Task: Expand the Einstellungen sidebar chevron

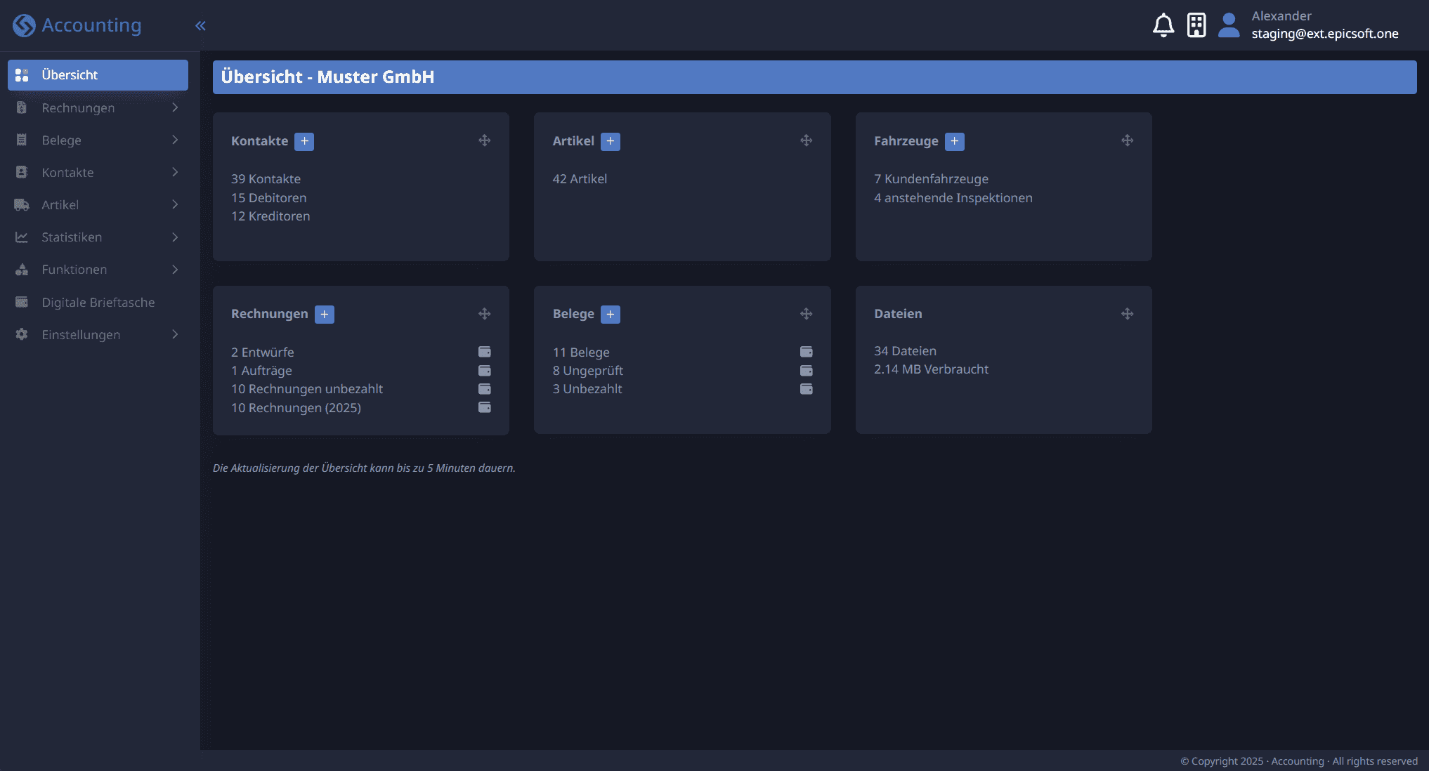Action: coord(175,334)
